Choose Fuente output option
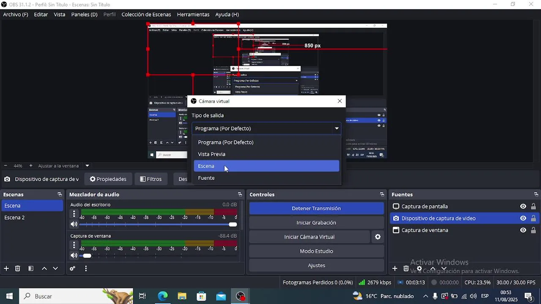Viewport: 541px width, 304px height. 266,178
